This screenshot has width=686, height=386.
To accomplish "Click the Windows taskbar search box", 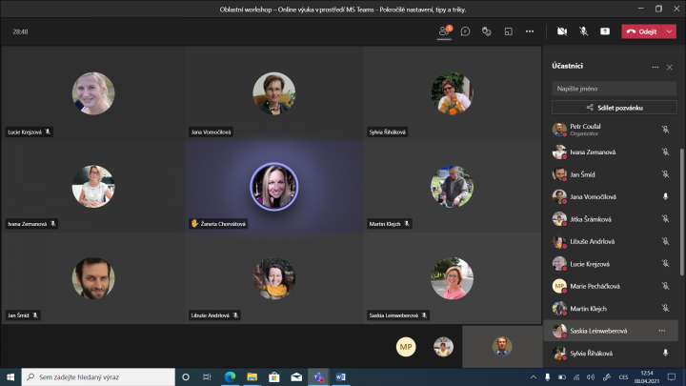I will [98, 376].
